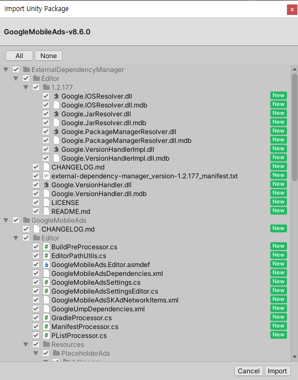Select the Google.PackageManagerResolver.dll.mdb file name
This screenshot has width=298, height=380.
126,141
